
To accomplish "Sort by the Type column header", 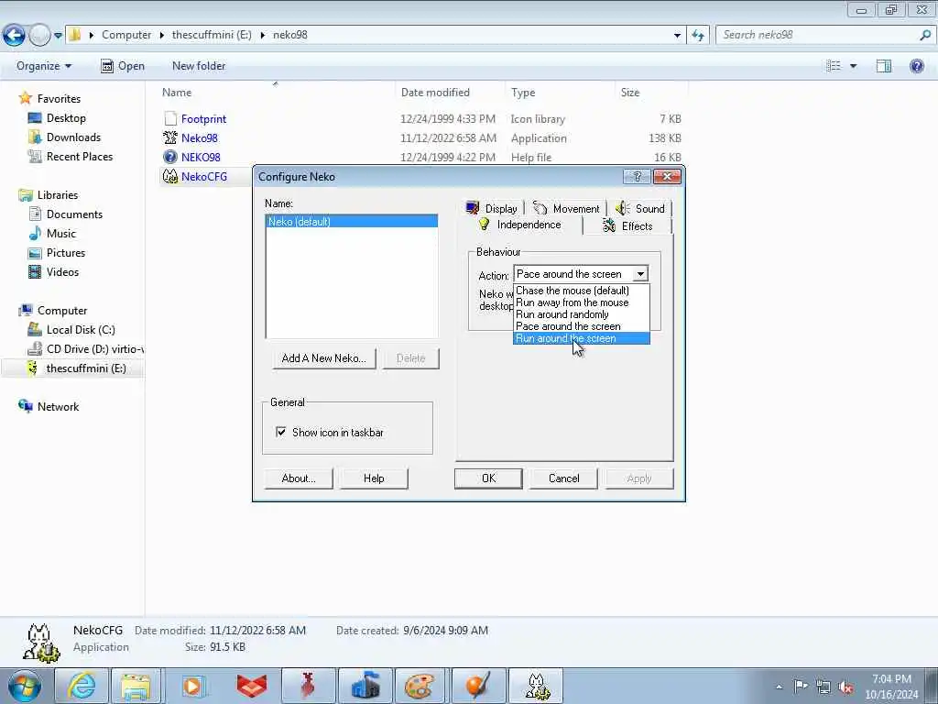I will 523,93.
